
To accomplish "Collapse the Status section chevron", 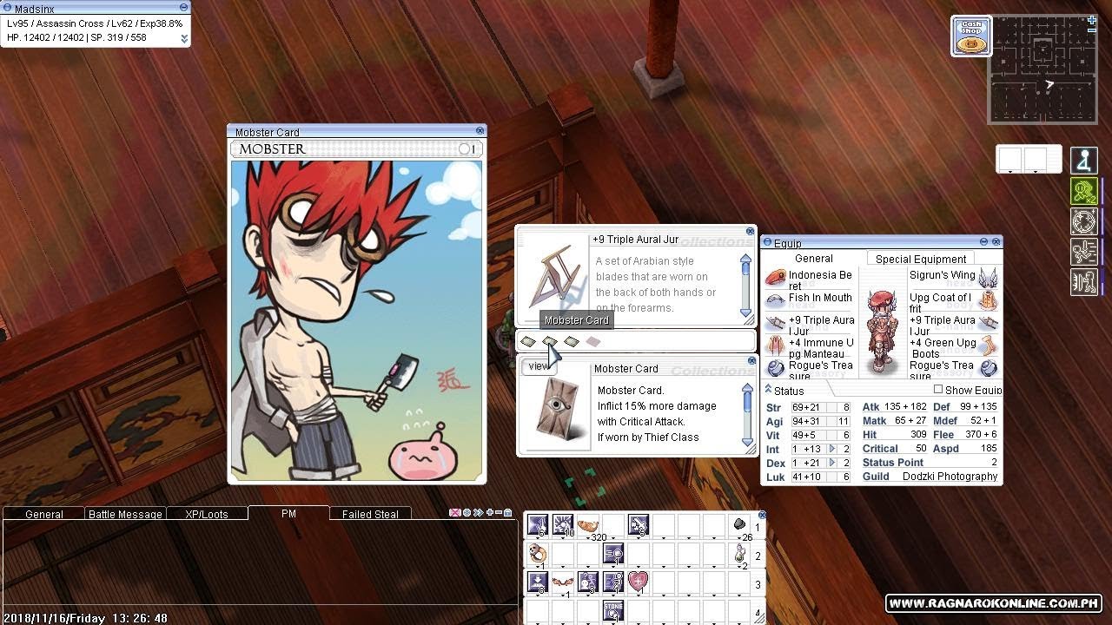I will [x=767, y=390].
